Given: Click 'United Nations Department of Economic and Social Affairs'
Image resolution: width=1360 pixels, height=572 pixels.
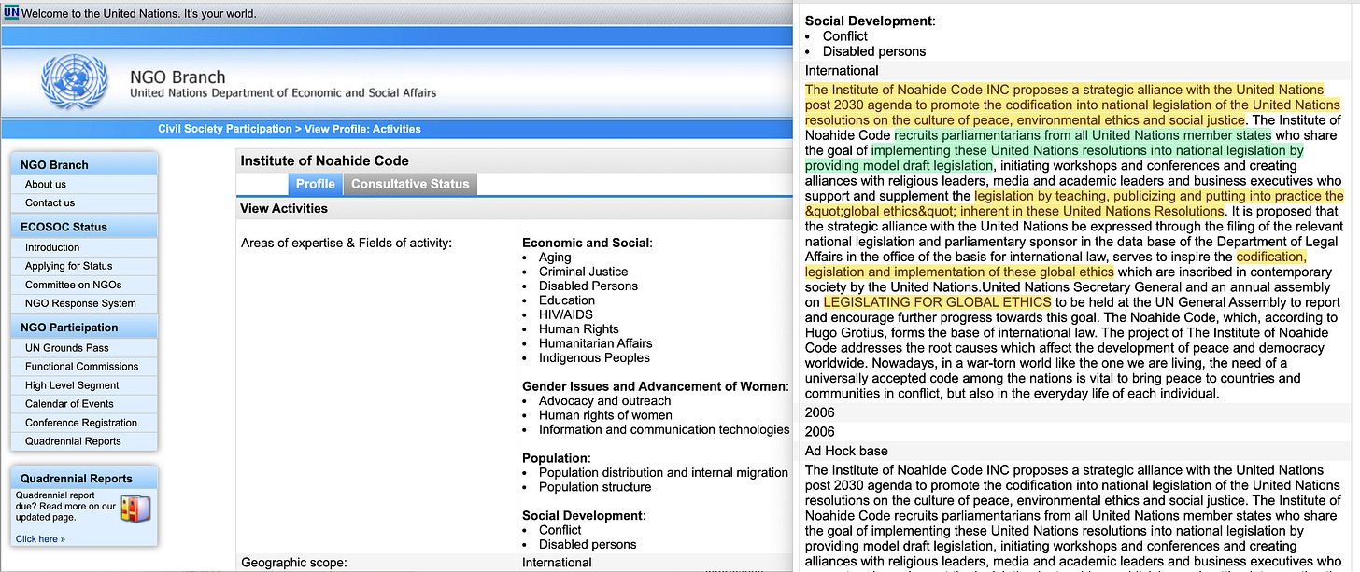Looking at the screenshot, I should [283, 93].
